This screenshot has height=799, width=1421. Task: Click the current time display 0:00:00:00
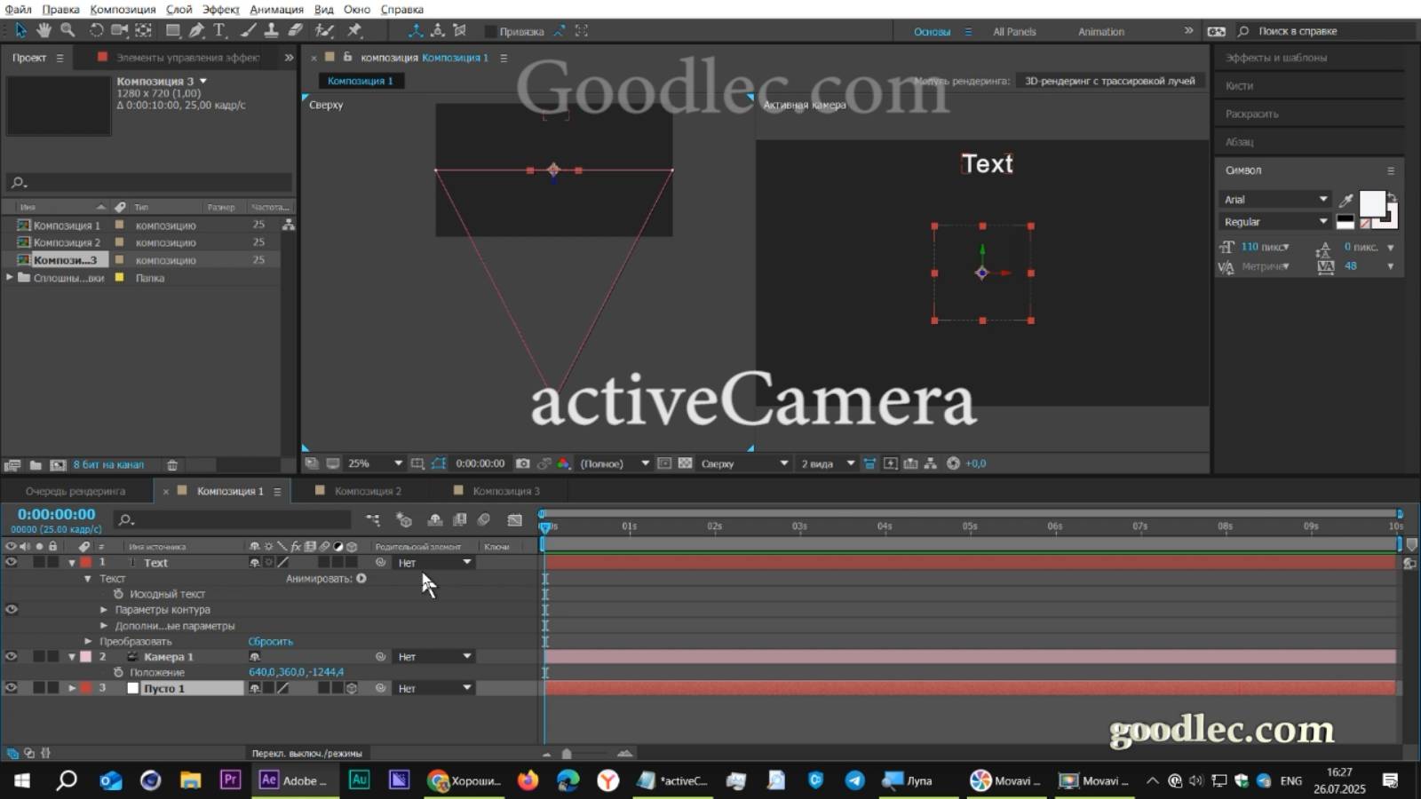coord(57,513)
